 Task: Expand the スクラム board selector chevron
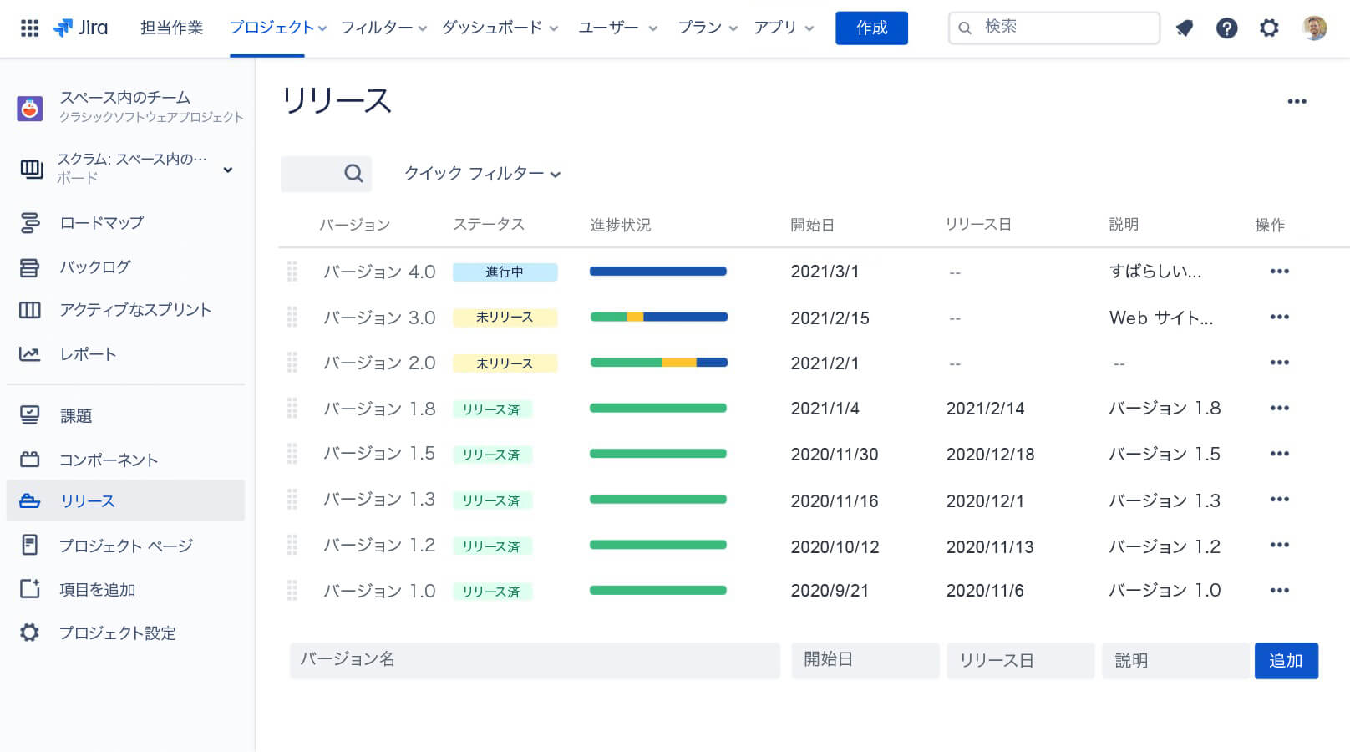[x=227, y=170]
